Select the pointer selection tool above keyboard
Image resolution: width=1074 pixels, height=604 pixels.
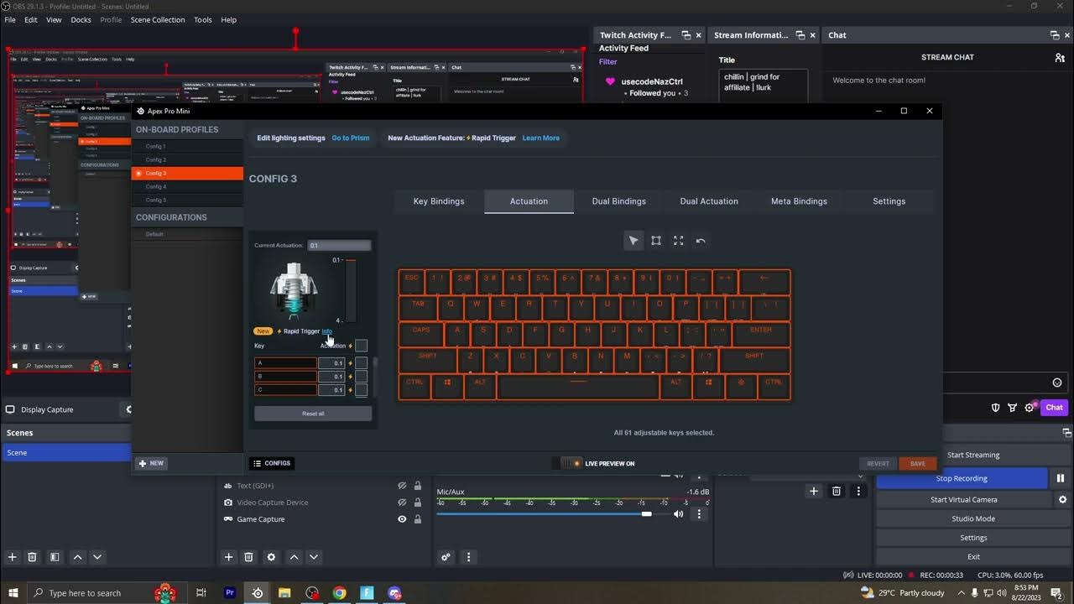pyautogui.click(x=633, y=241)
